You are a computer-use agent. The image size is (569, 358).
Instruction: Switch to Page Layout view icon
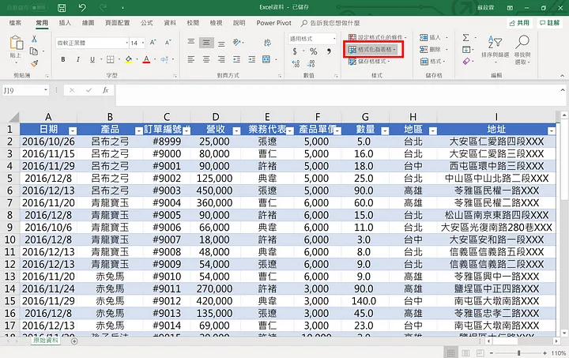(465, 353)
